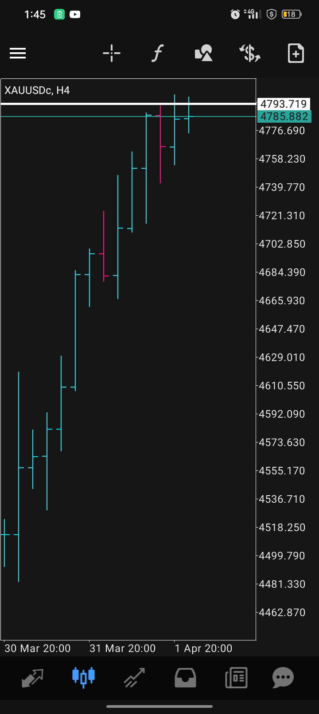The width and height of the screenshot is (319, 714).
Task: Tap the 31 Mar 20:00 time label
Action: coord(123,648)
